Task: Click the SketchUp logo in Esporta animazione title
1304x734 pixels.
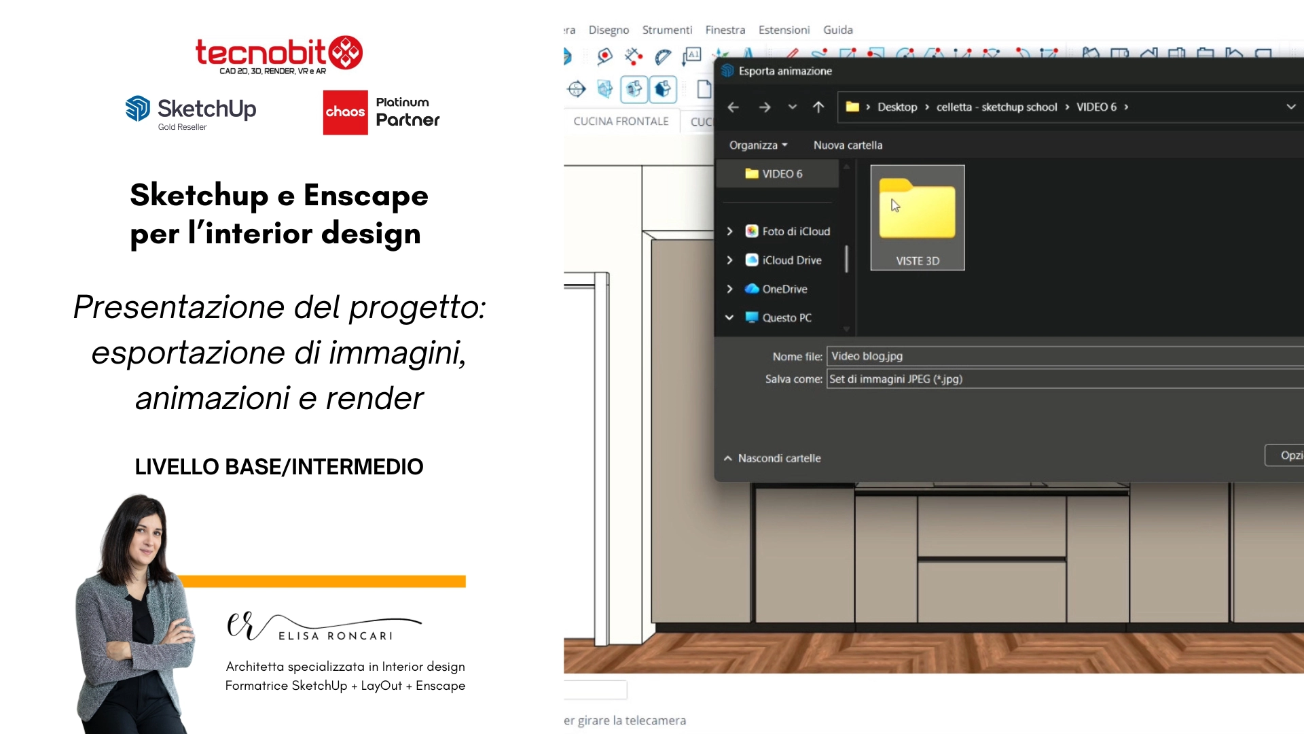Action: 727,71
